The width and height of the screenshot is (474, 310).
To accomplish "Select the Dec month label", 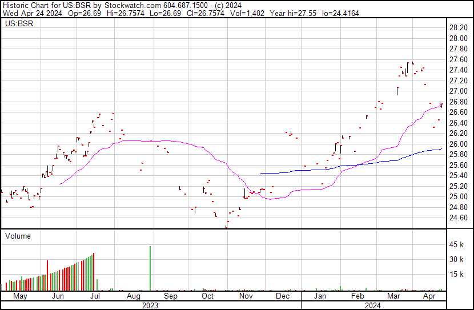I will pos(283,296).
